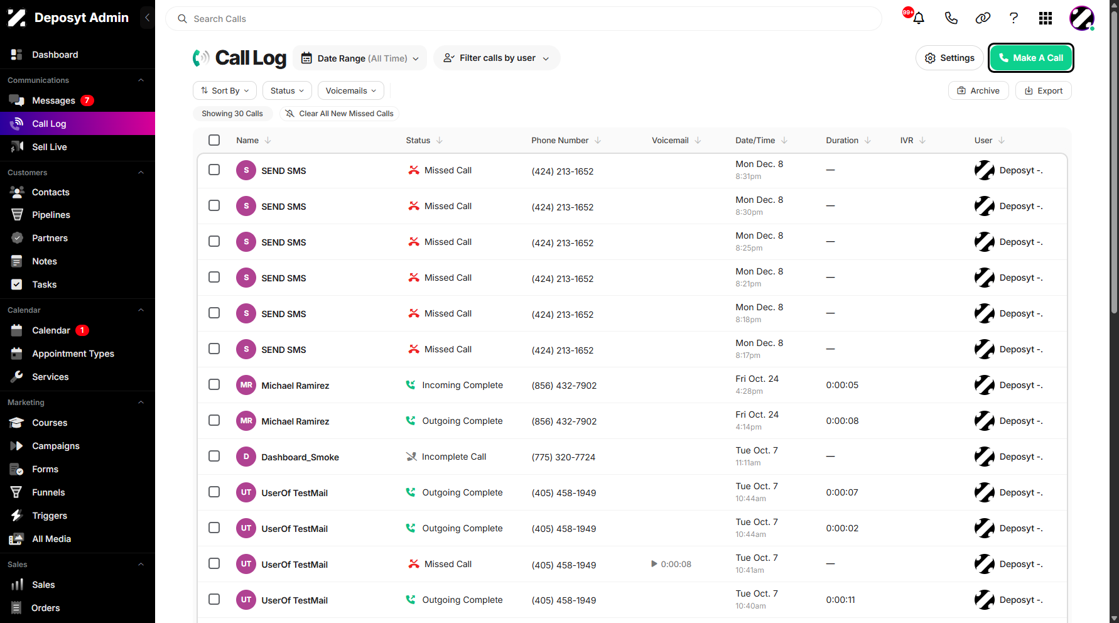Viewport: 1119px width, 623px height.
Task: Check the Dashboard_Smoke call row checkbox
Action: (214, 456)
